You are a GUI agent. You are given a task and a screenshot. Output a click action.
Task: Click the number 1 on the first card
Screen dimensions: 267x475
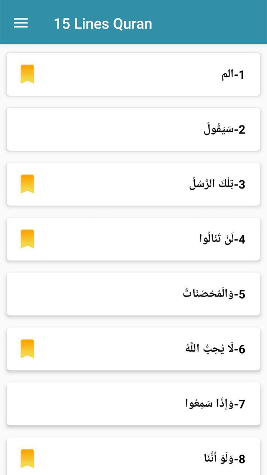click(242, 75)
